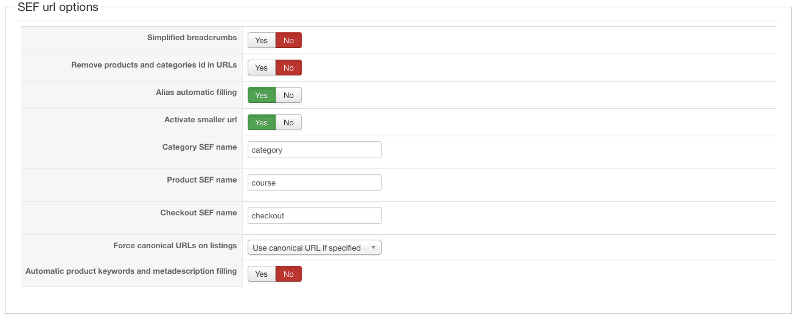Disable Alias automatic filling with No
The height and width of the screenshot is (320, 799).
(288, 96)
